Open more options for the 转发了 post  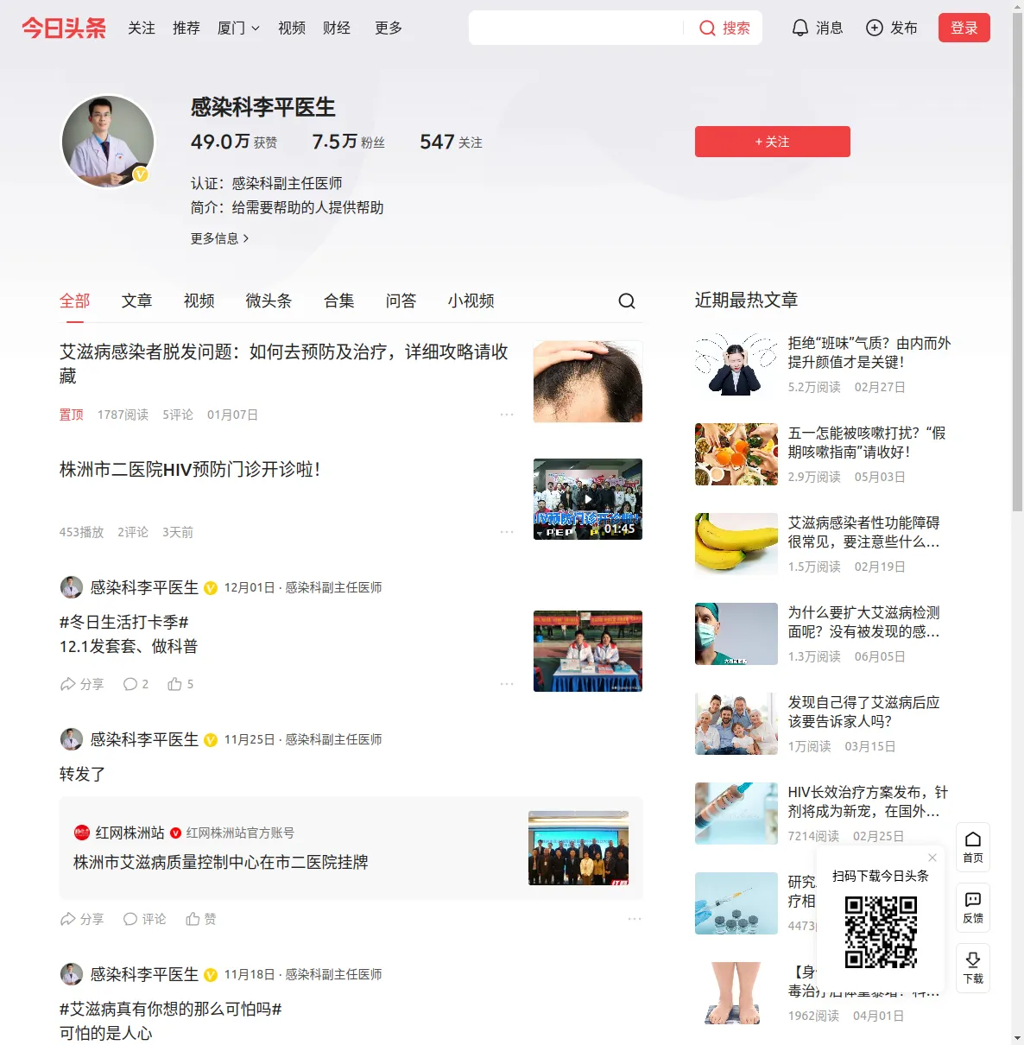click(x=635, y=919)
